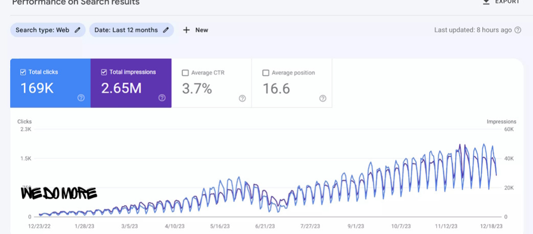This screenshot has height=234, width=533.
Task: Enable the Average position checkbox
Action: 266,73
